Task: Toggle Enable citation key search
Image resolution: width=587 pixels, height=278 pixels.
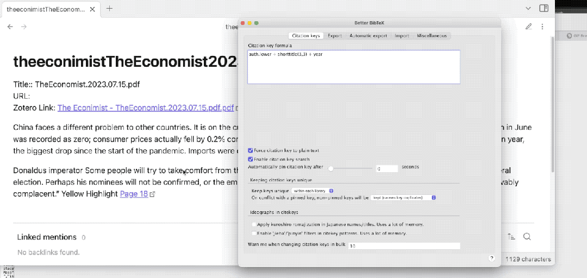Action: tap(251, 160)
